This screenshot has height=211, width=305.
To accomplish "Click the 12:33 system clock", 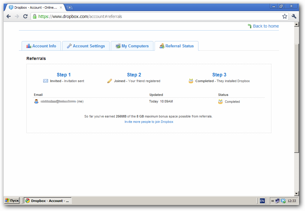I will [292, 201].
